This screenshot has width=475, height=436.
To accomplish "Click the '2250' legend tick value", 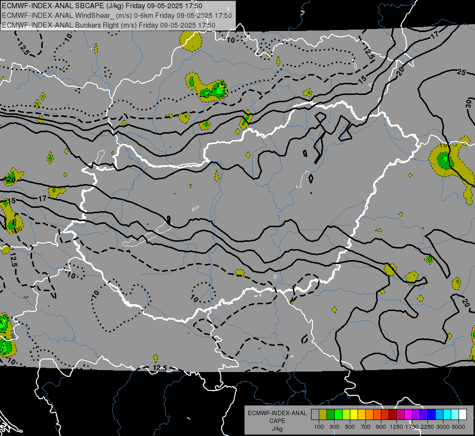I will [x=427, y=427].
